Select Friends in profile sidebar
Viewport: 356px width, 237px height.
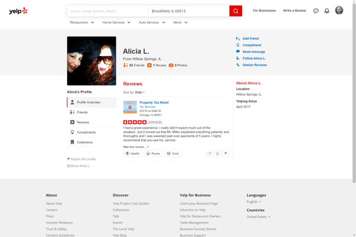tap(92, 112)
